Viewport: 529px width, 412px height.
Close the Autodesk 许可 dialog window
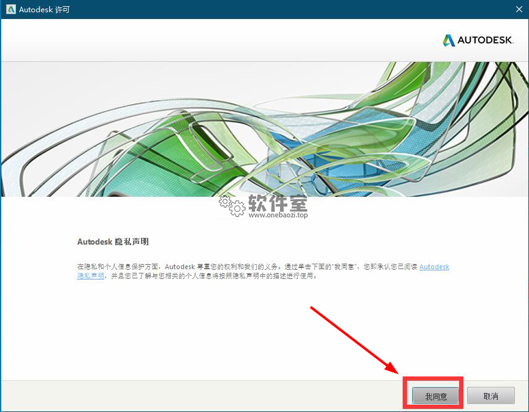pyautogui.click(x=519, y=9)
